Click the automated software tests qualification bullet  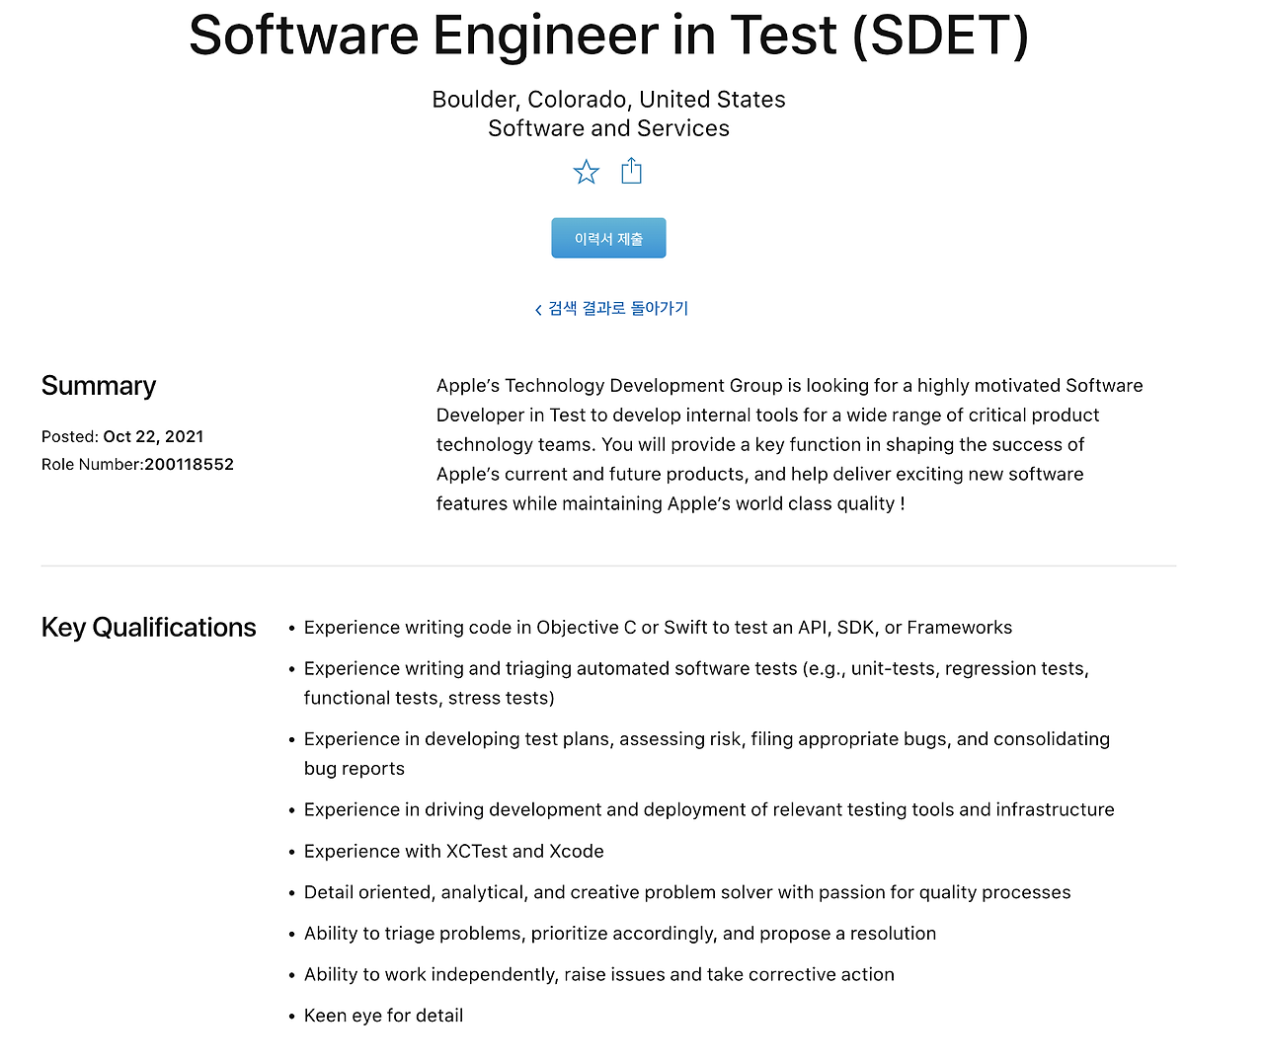coord(696,683)
